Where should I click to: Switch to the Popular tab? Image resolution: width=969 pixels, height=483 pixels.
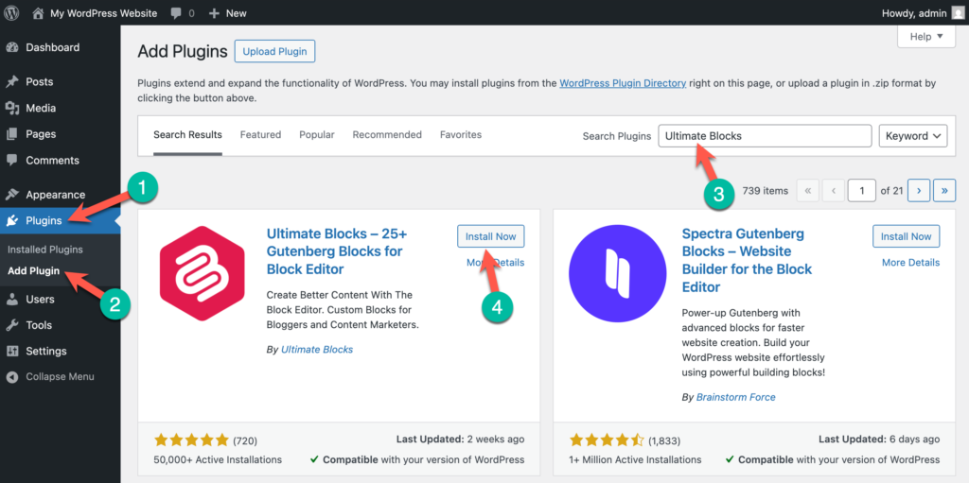317,135
